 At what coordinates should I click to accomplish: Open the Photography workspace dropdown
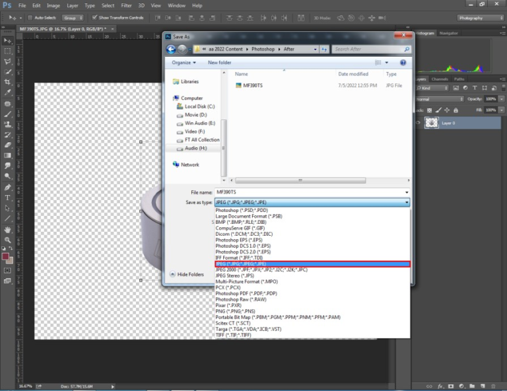tap(481, 18)
